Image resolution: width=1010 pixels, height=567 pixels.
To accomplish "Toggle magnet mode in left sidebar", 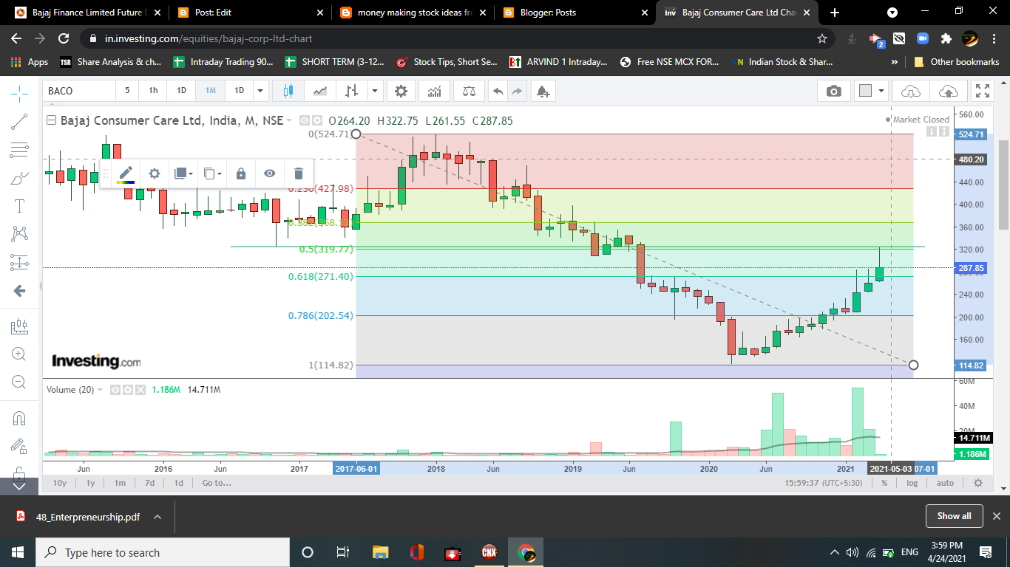I will tap(20, 418).
